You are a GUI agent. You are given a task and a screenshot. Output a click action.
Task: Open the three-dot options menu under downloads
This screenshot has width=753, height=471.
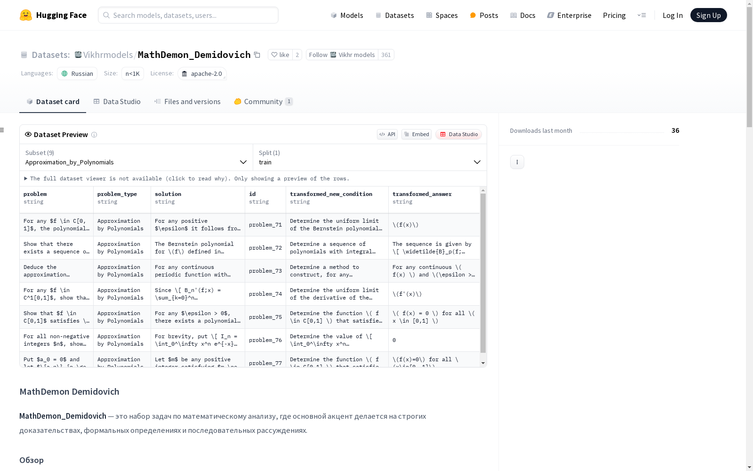click(x=517, y=162)
